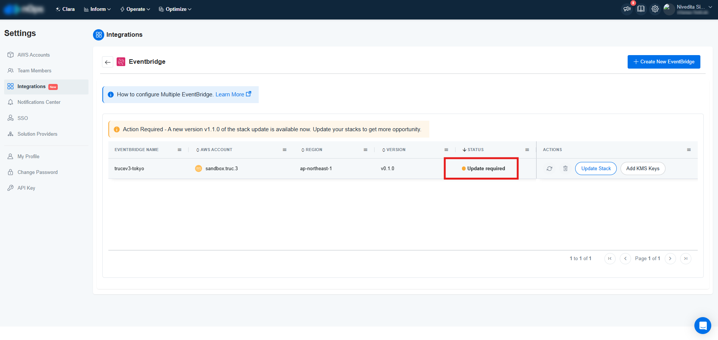Expand the Optimize dropdown menu

coord(175,9)
